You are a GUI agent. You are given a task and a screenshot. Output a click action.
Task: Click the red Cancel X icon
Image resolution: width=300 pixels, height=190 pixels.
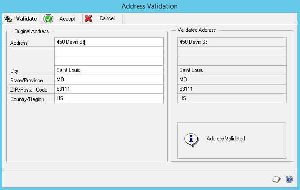tap(88, 18)
